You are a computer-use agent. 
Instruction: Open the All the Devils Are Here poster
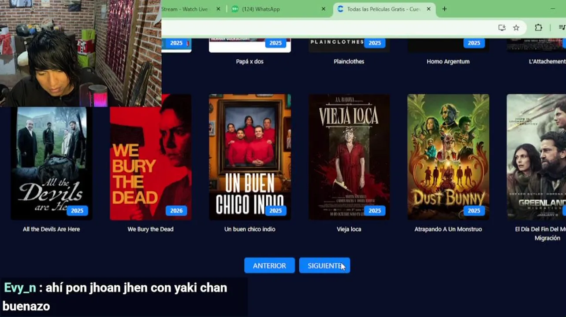coord(52,163)
